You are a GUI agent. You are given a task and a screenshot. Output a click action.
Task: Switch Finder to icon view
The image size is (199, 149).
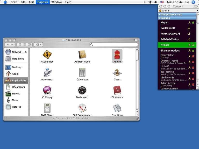point(20,44)
